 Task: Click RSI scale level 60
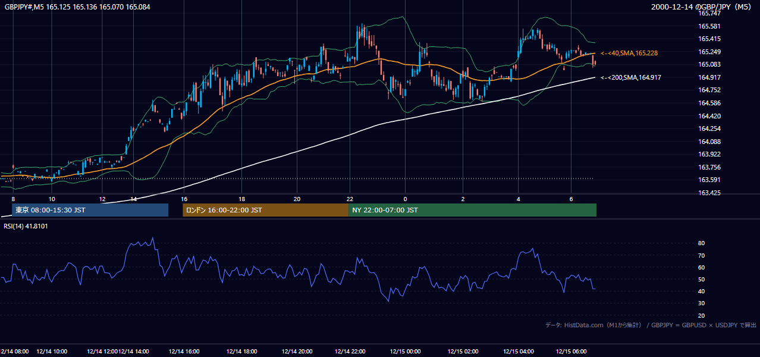[701, 267]
